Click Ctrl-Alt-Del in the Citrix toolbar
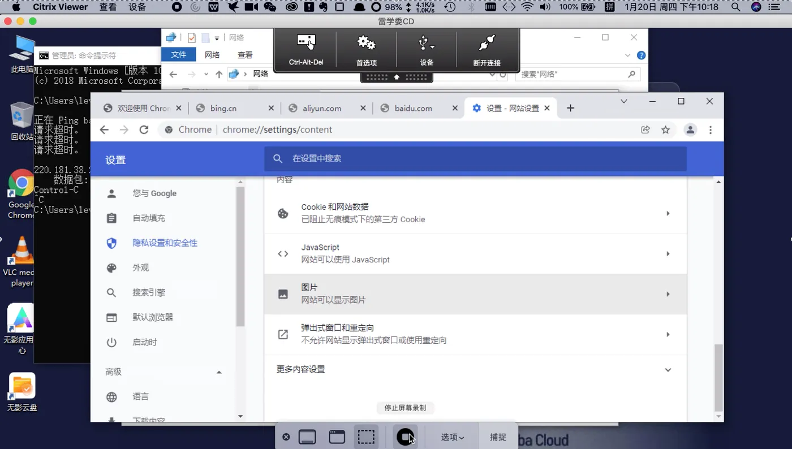Image resolution: width=792 pixels, height=449 pixels. (306, 50)
